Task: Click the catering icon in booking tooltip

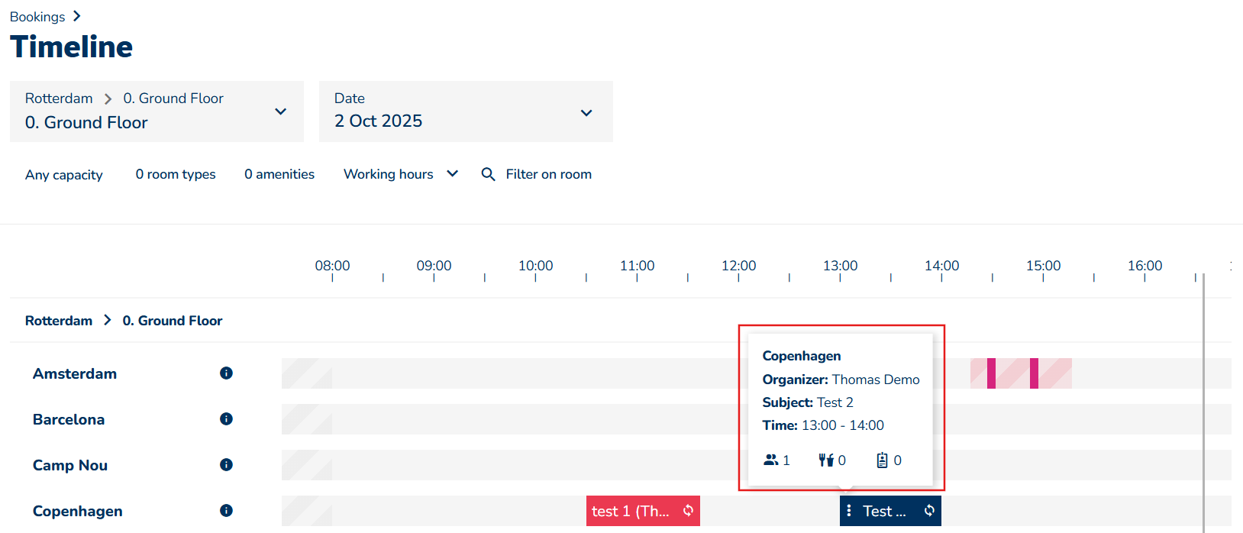Action: coord(826,460)
